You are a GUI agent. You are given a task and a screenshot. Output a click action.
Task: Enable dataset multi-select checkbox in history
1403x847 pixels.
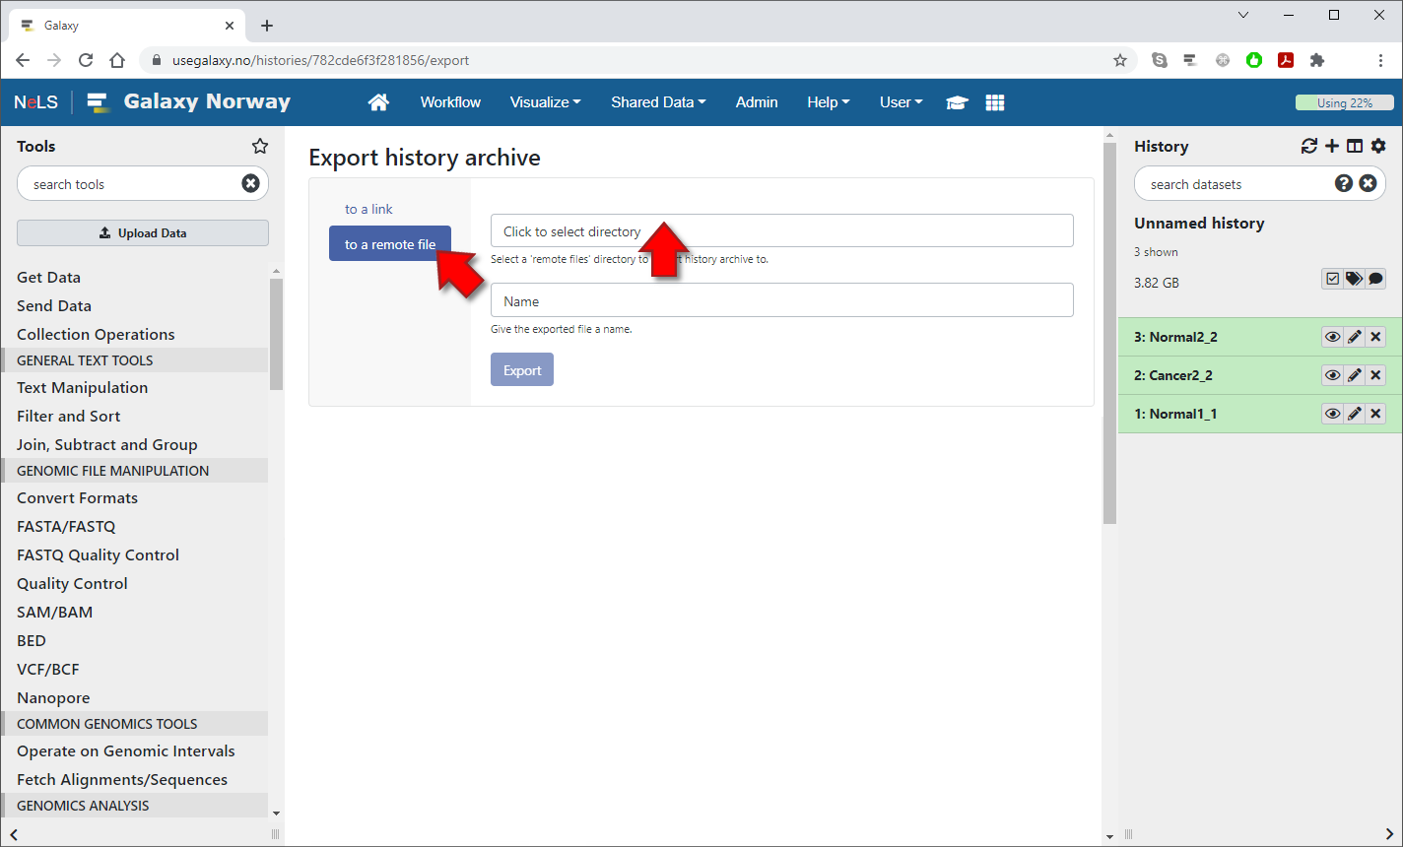tap(1332, 279)
